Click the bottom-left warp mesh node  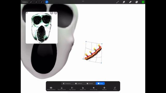[83, 59]
